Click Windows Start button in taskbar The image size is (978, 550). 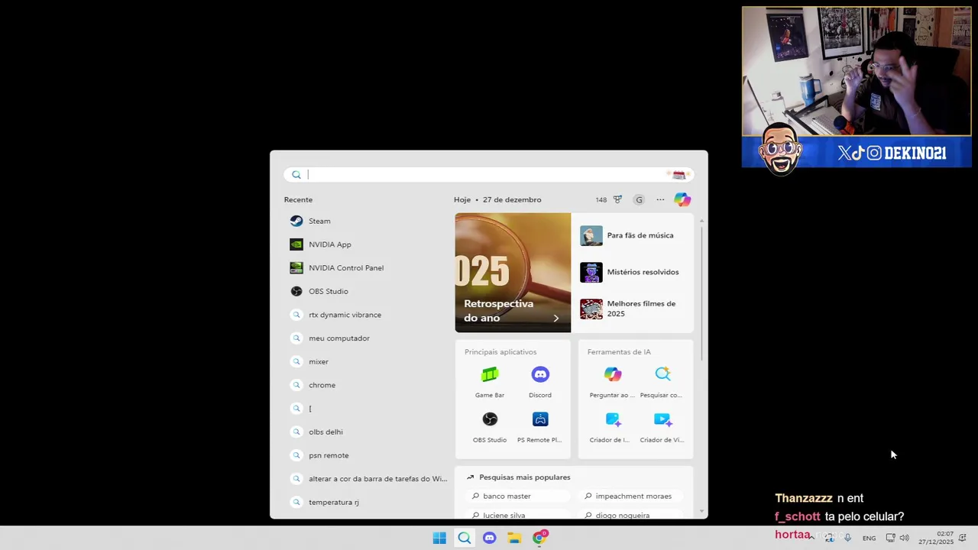pos(439,538)
